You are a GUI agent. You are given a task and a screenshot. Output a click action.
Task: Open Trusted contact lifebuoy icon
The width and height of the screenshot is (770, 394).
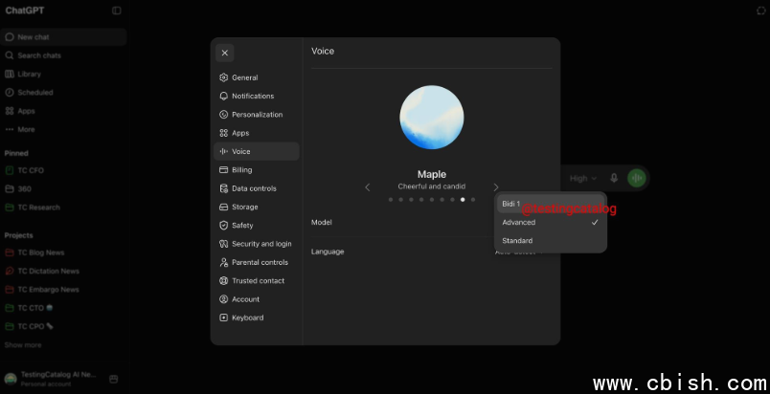[223, 281]
